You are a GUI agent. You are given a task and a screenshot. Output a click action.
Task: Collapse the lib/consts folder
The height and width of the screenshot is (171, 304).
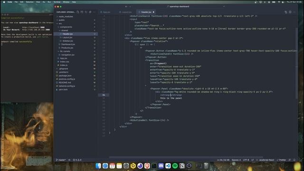click(76, 51)
